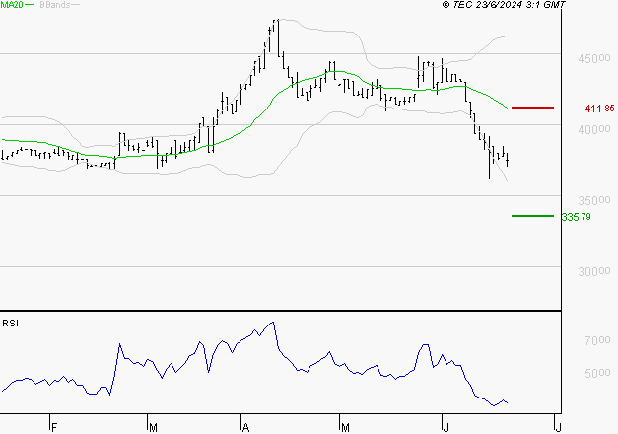Click the first J month label after M
Viewport: 618px width, 434px height.
click(x=446, y=427)
